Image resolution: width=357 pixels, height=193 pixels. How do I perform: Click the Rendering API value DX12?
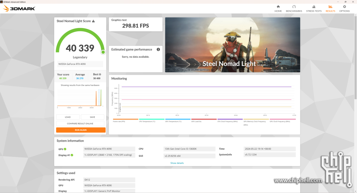coord(109,180)
